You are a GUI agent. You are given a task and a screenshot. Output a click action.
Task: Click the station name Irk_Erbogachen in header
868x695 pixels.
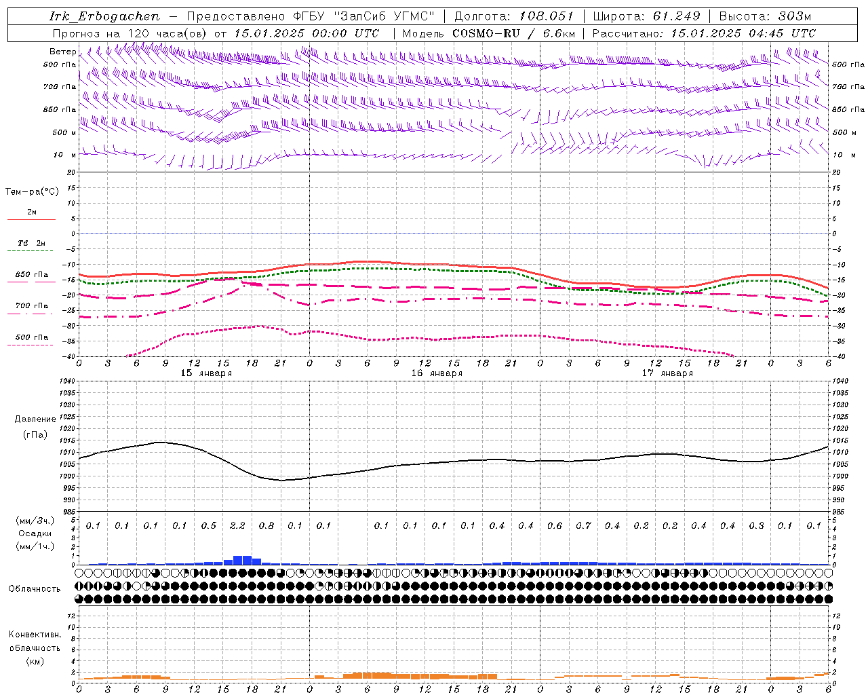pos(104,16)
